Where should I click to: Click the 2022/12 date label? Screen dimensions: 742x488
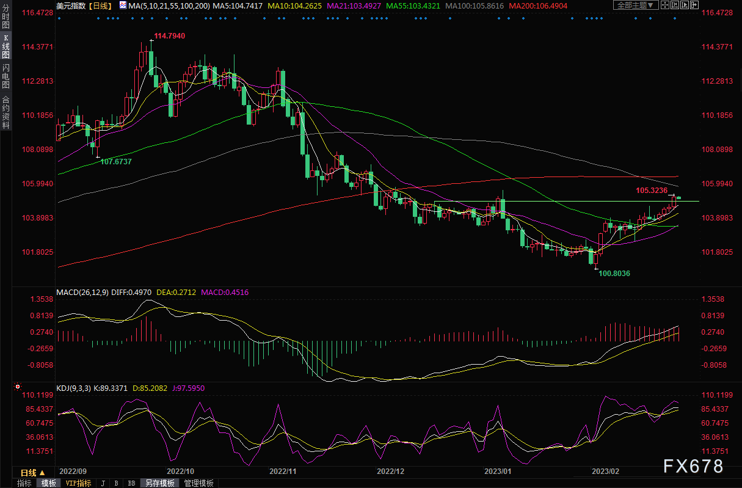(391, 472)
